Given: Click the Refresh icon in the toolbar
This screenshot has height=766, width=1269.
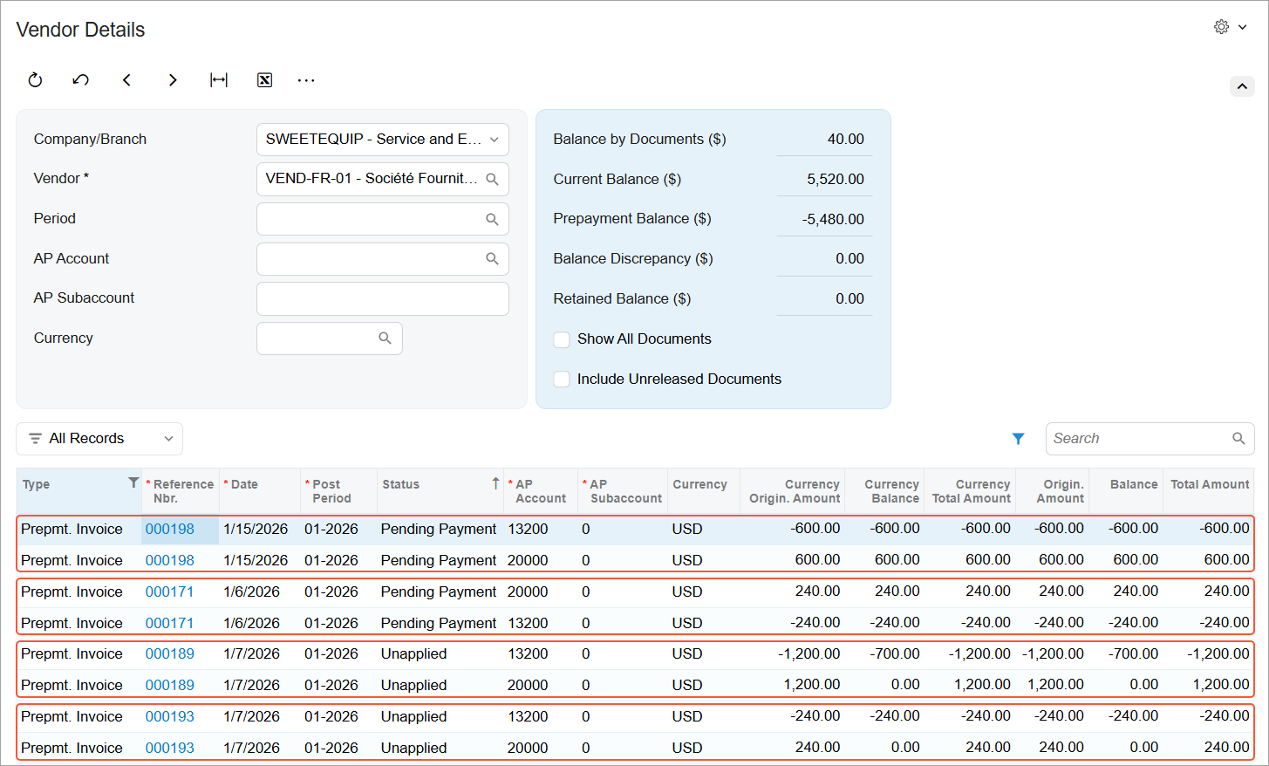Looking at the screenshot, I should coord(35,80).
